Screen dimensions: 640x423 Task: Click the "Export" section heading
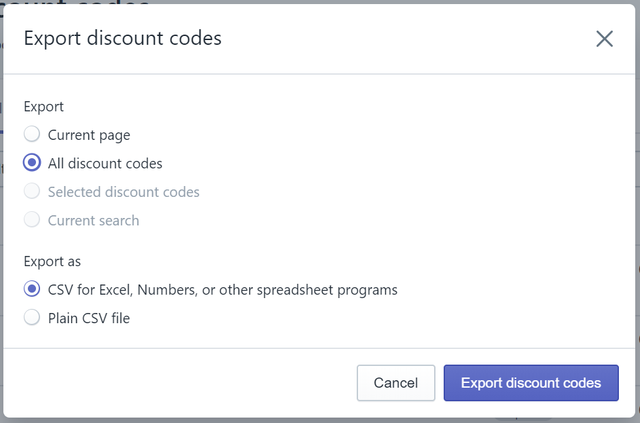(43, 107)
